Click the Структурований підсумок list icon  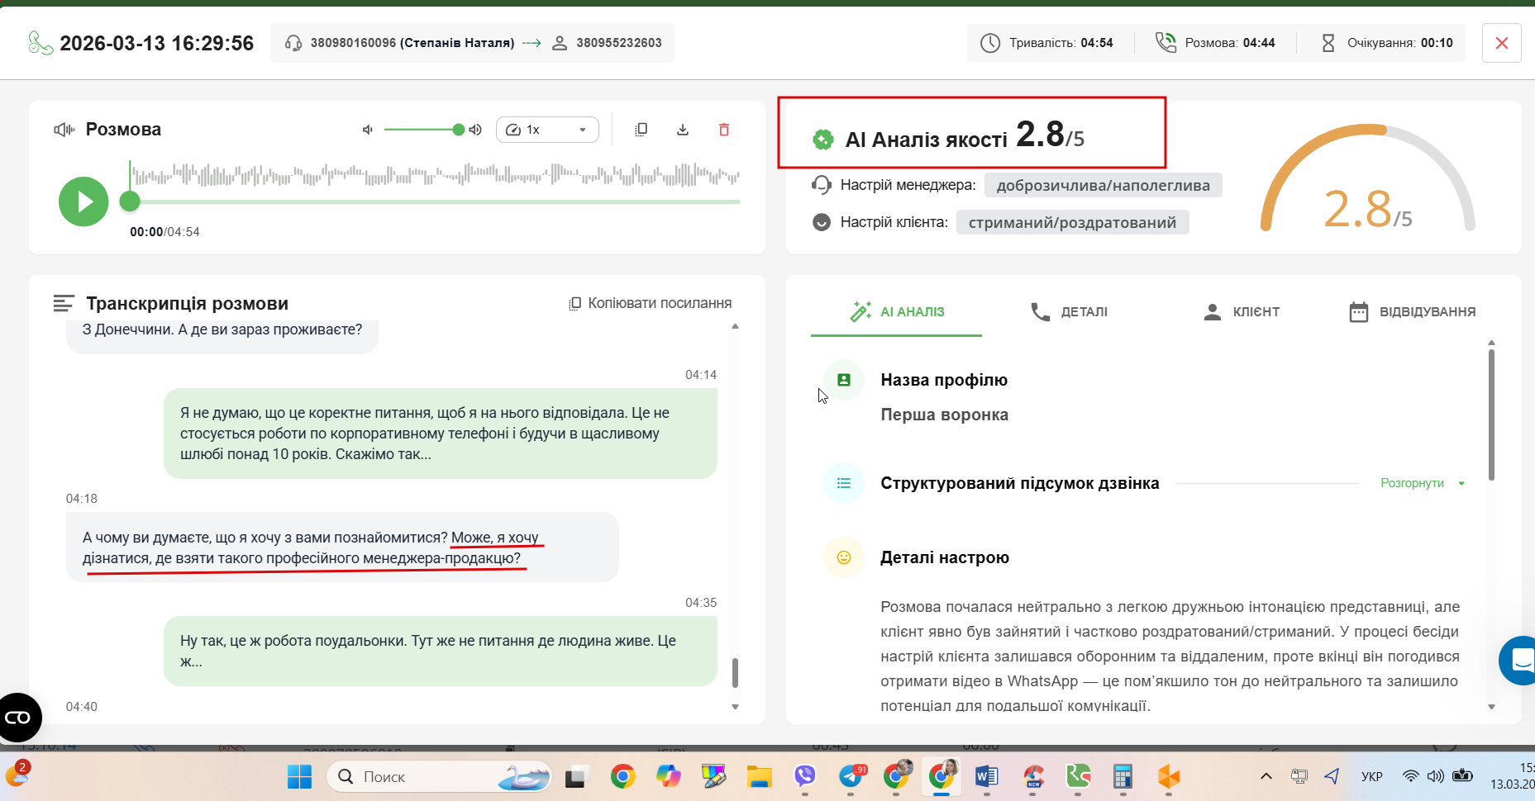click(844, 483)
